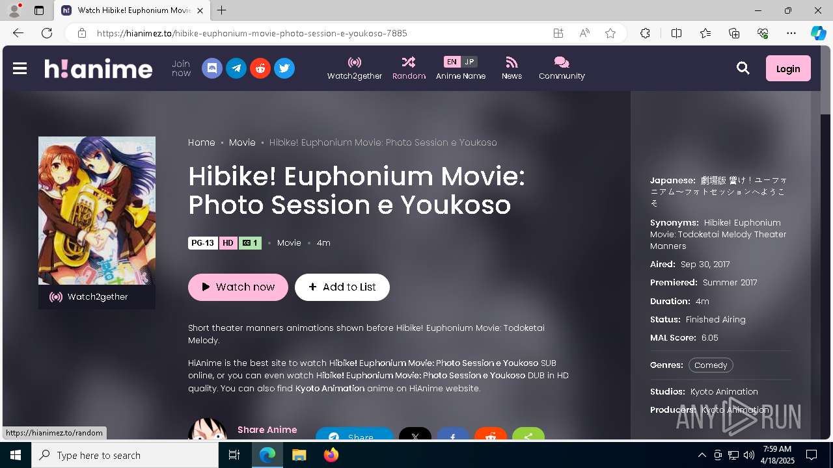The height and width of the screenshot is (468, 833).
Task: View site information lock icon
Action: 81,33
